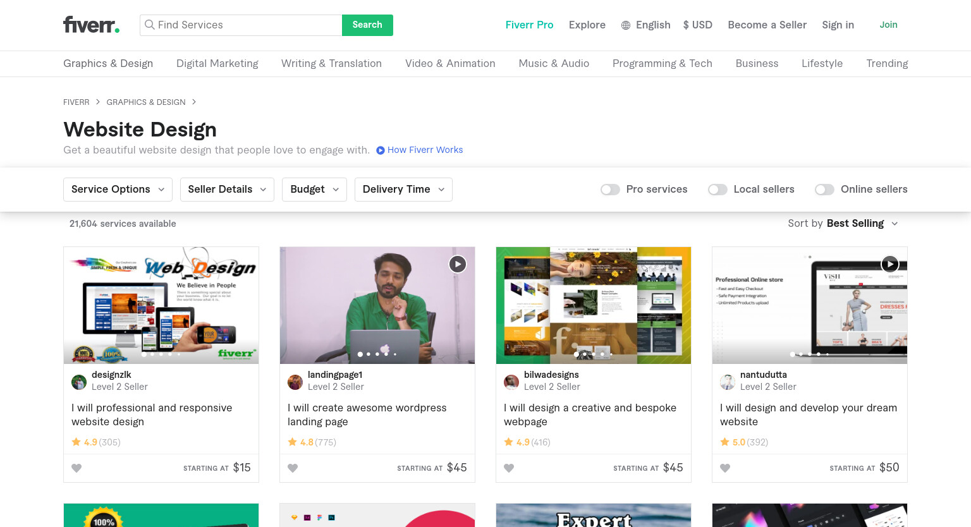Click How Fiverr Works link

[x=425, y=150]
